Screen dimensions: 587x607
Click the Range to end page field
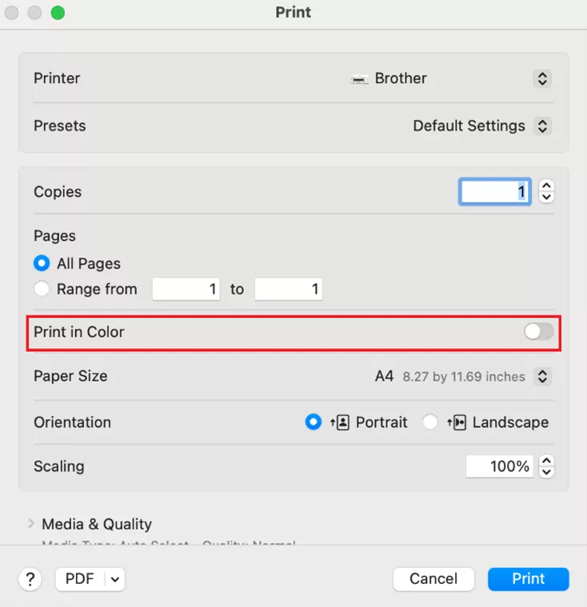[288, 289]
